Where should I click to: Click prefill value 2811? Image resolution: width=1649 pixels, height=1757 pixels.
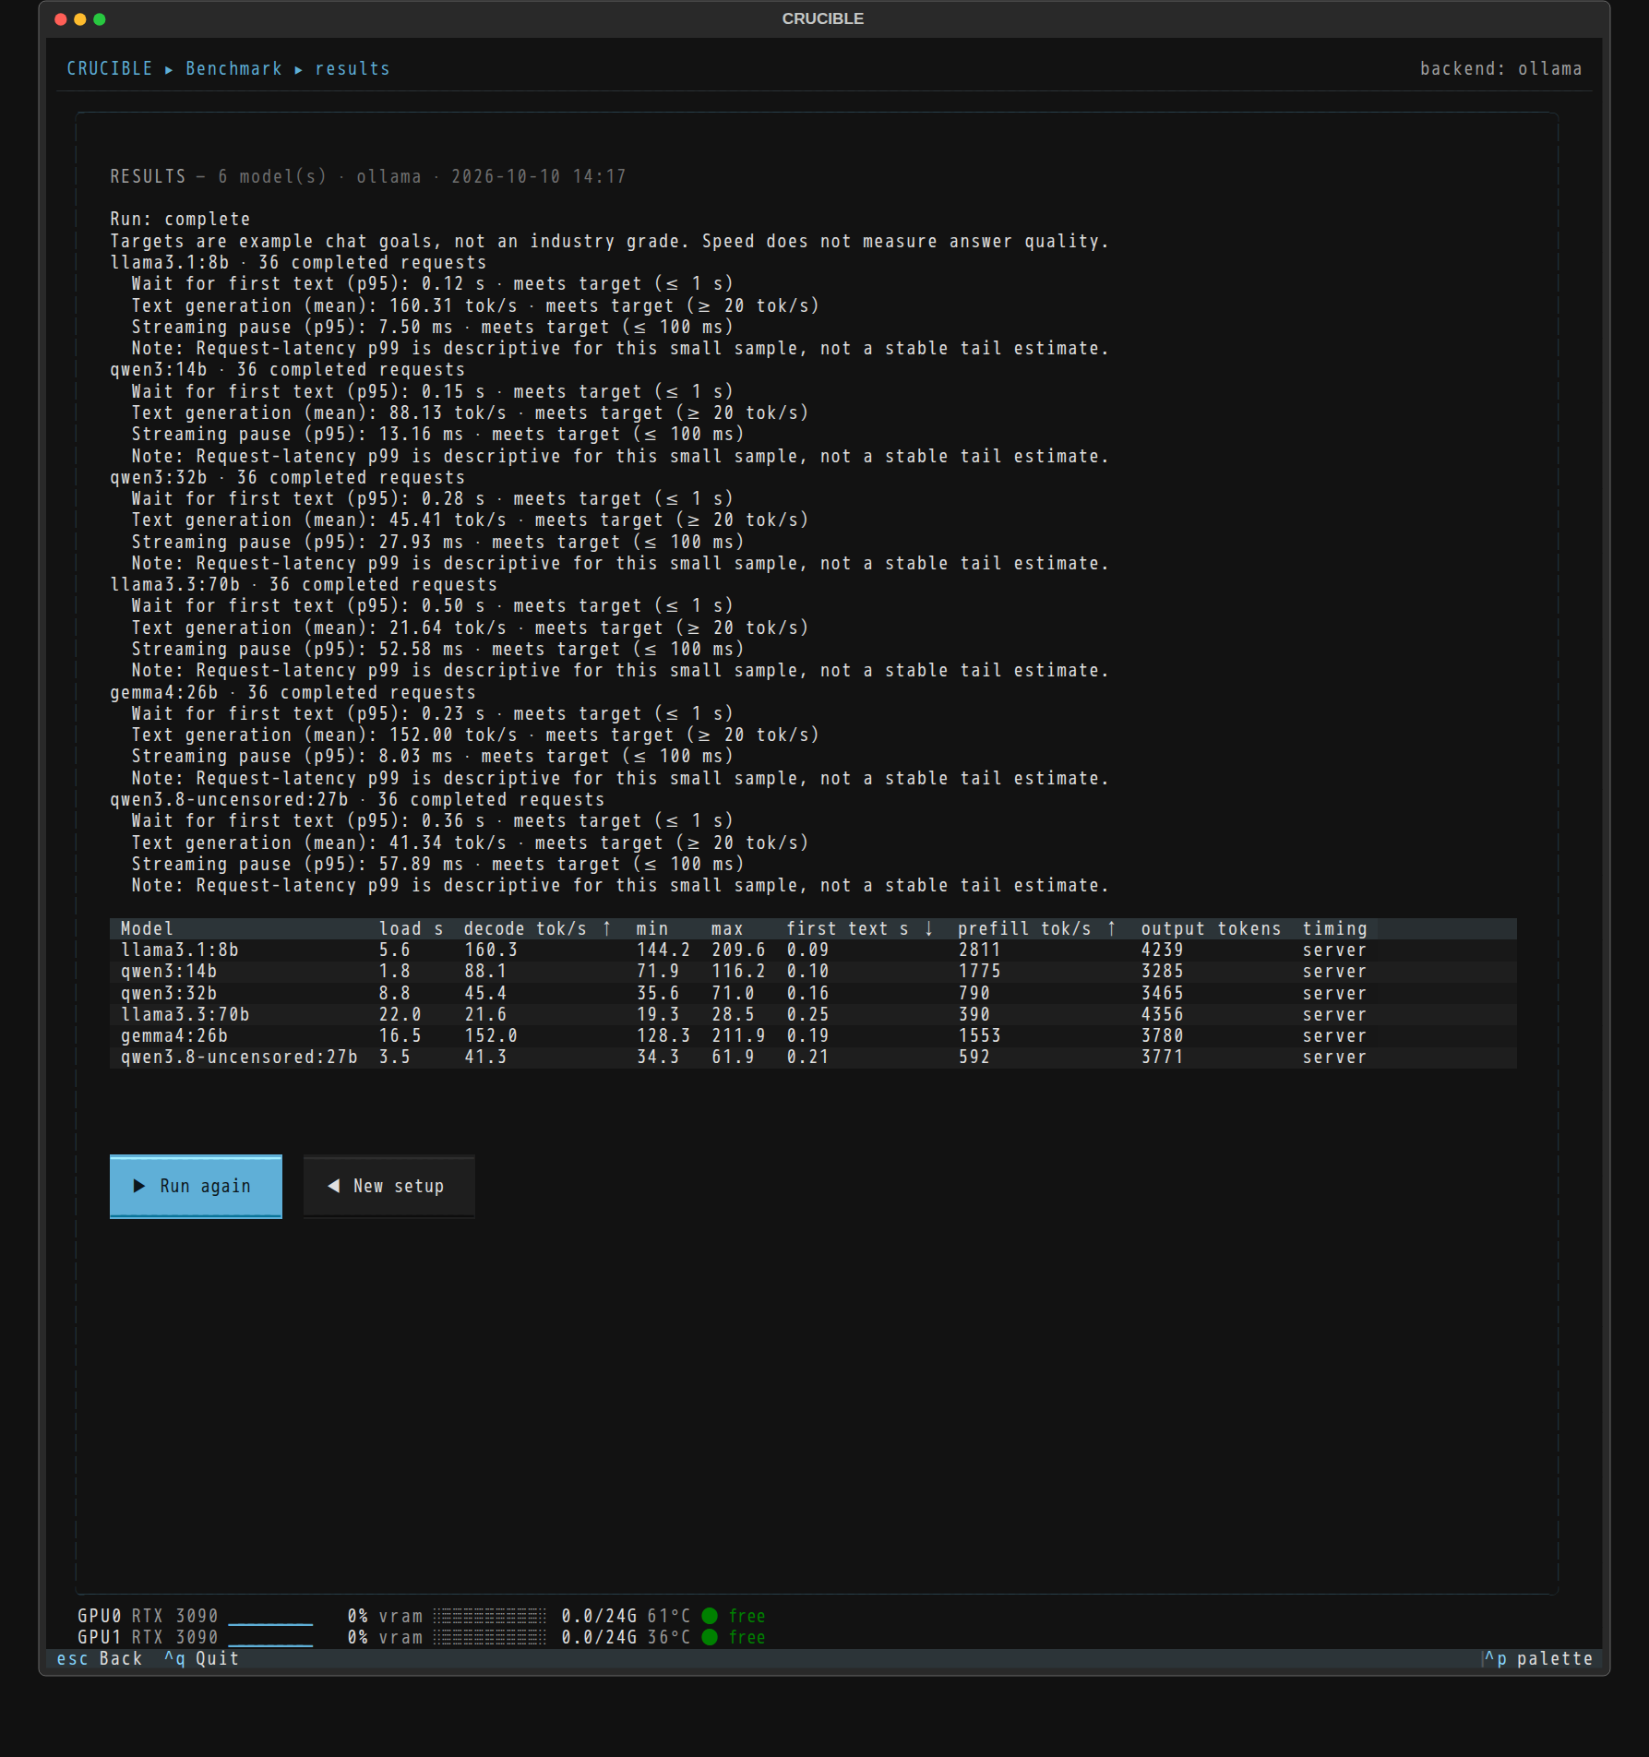coord(979,950)
